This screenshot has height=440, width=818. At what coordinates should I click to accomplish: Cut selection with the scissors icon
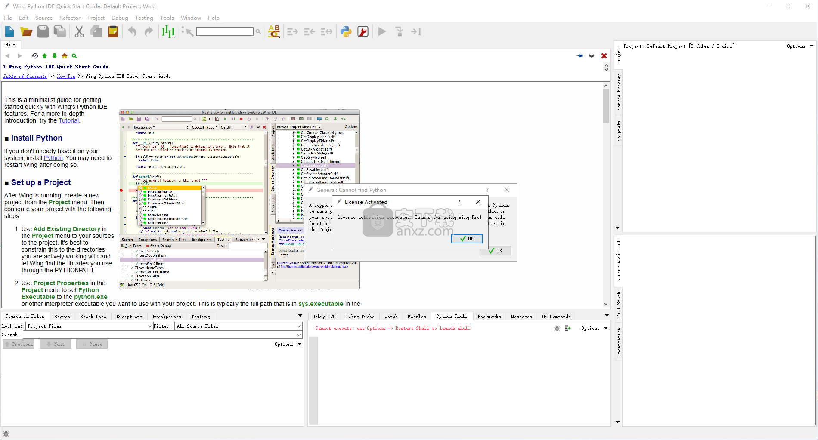pyautogui.click(x=79, y=31)
